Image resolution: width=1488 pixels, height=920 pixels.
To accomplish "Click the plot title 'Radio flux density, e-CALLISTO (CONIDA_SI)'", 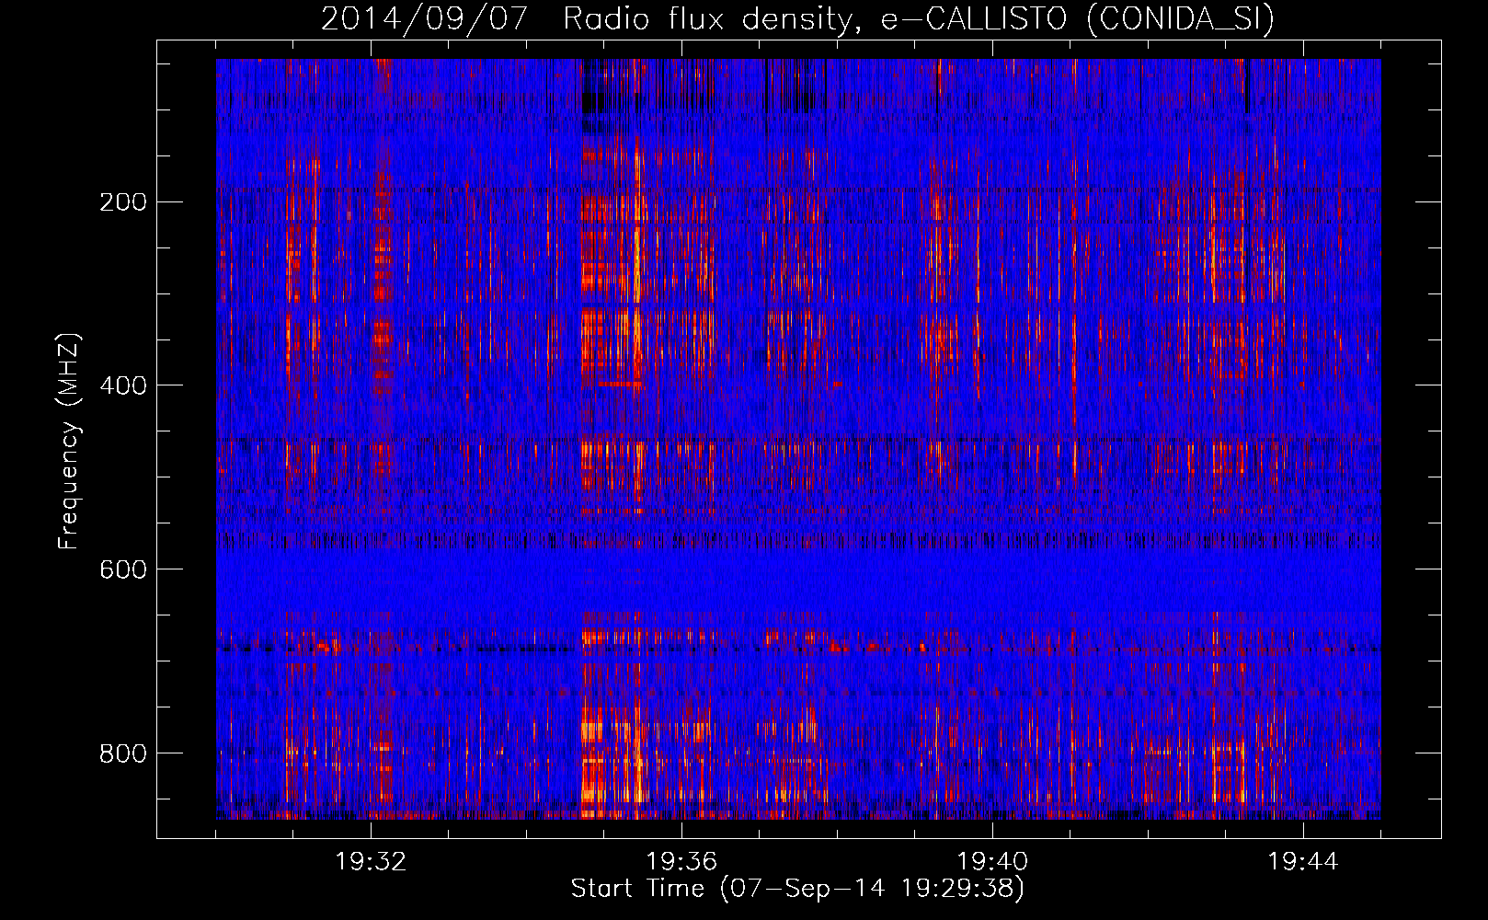I will pos(919,19).
